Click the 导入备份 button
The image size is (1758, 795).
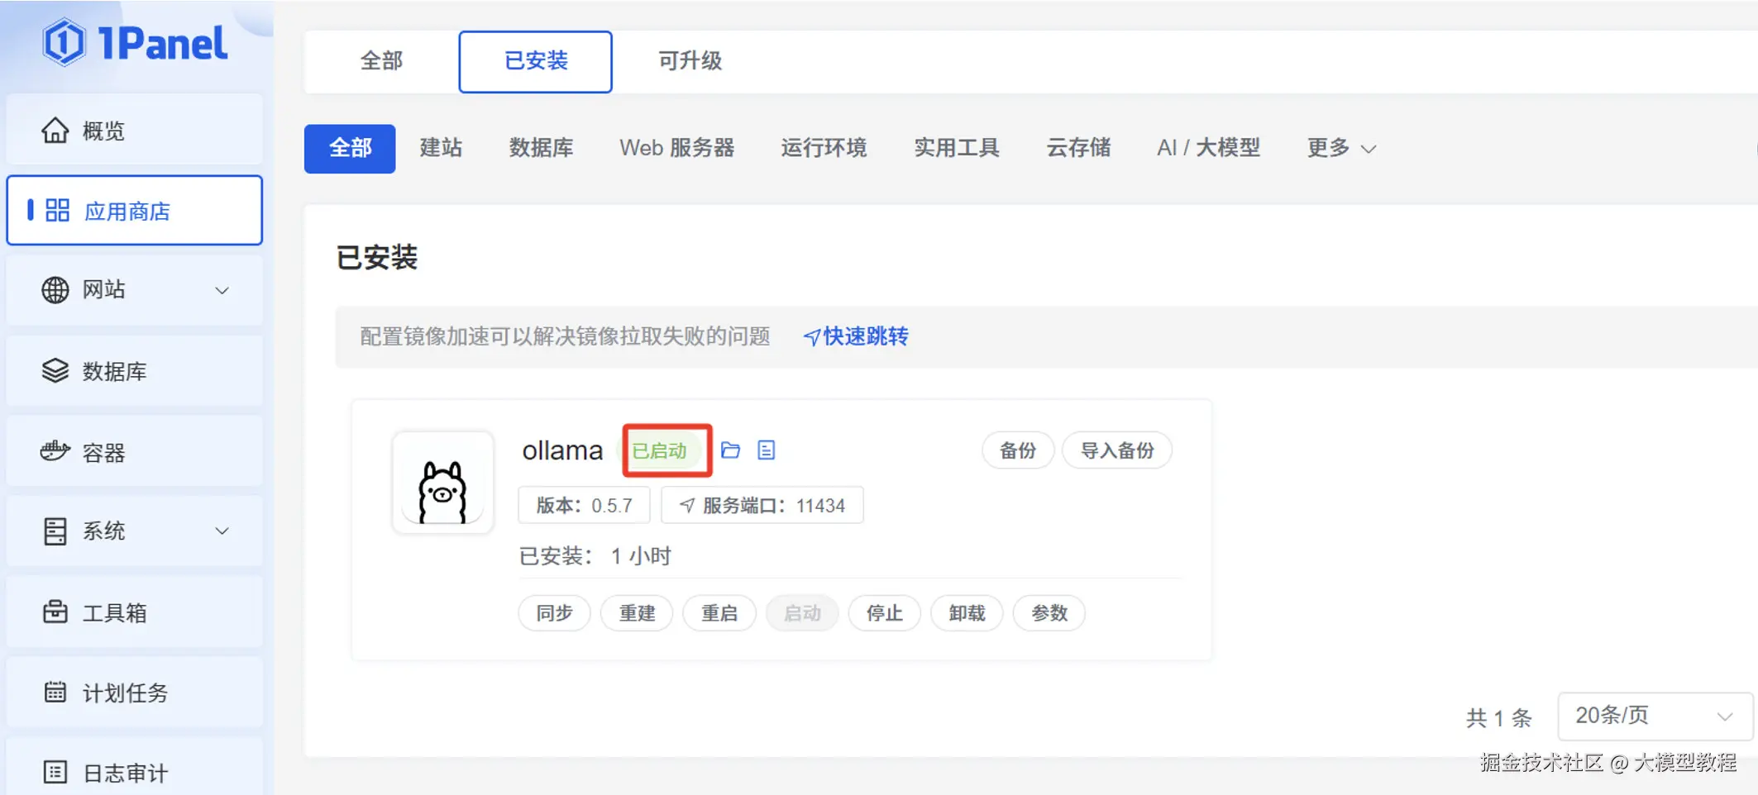coord(1117,450)
